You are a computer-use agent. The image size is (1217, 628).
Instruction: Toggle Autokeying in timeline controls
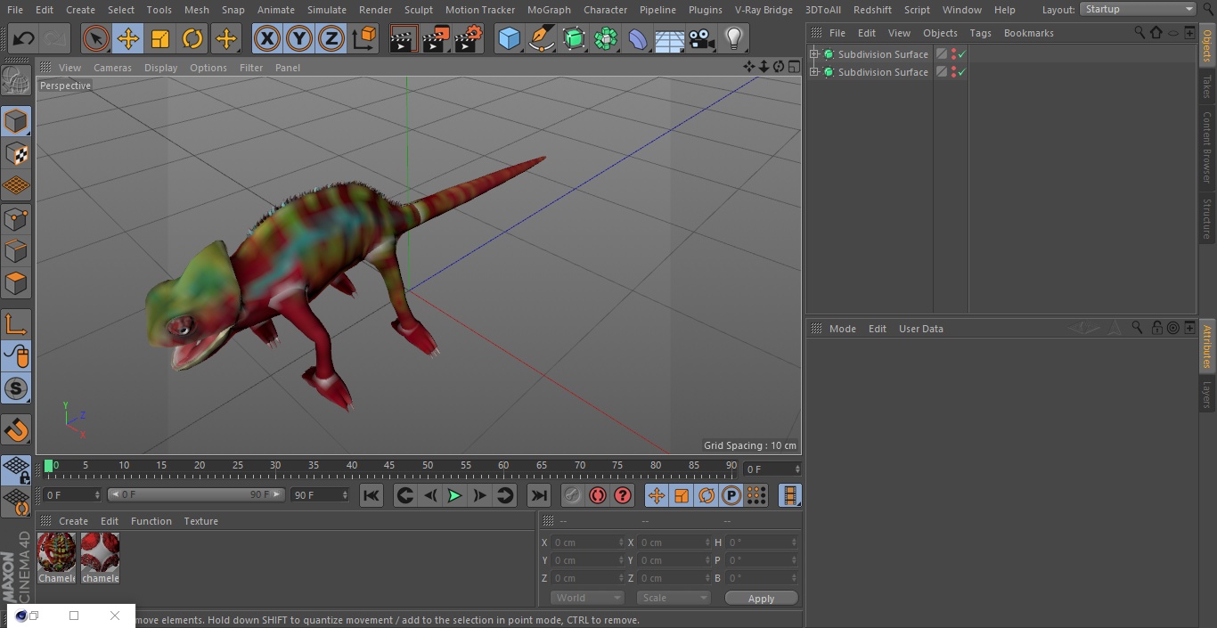(598, 495)
